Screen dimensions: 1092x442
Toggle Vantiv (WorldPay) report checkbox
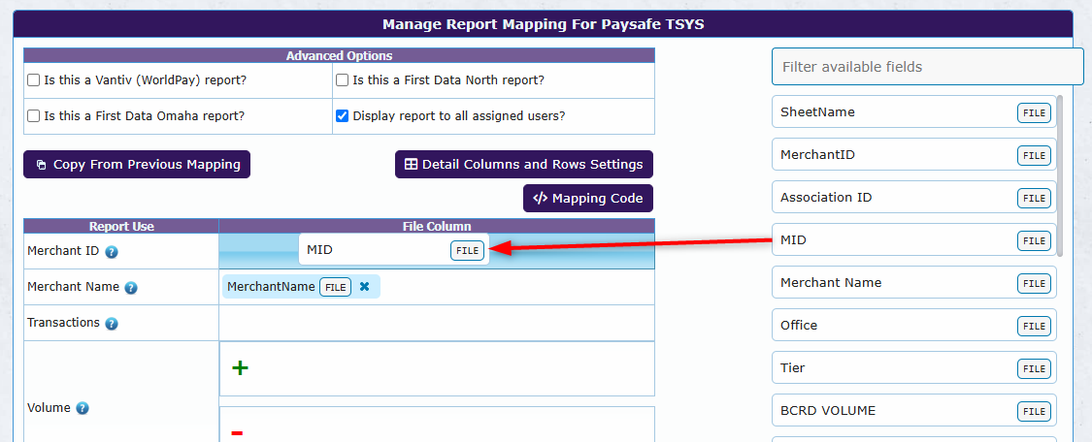click(x=33, y=79)
